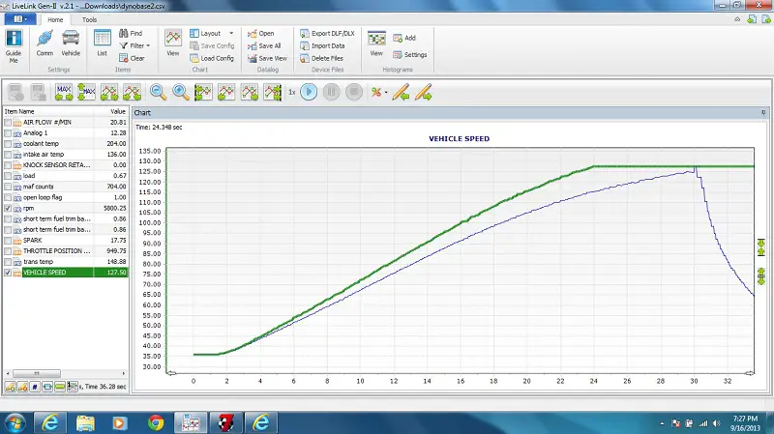Stop the datalog playback
The width and height of the screenshot is (774, 434).
(x=354, y=92)
